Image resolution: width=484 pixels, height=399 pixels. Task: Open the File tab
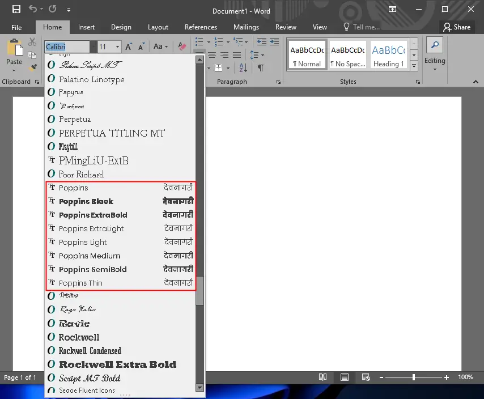(x=16, y=27)
